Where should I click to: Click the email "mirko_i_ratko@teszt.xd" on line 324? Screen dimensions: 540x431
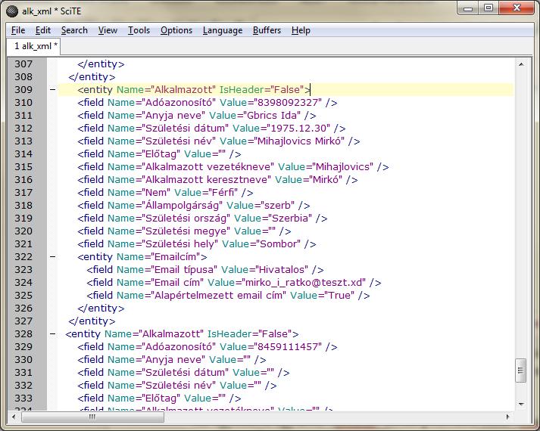(304, 283)
